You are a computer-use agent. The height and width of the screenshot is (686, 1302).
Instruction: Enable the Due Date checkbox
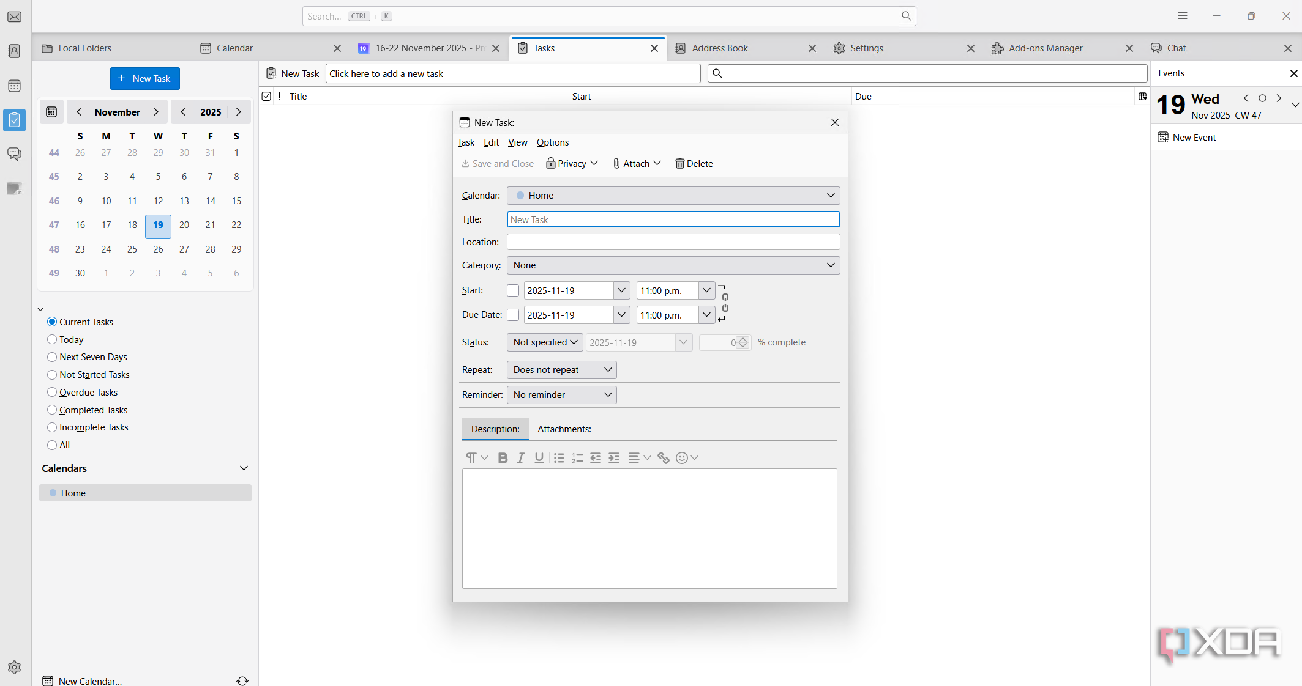tap(513, 315)
